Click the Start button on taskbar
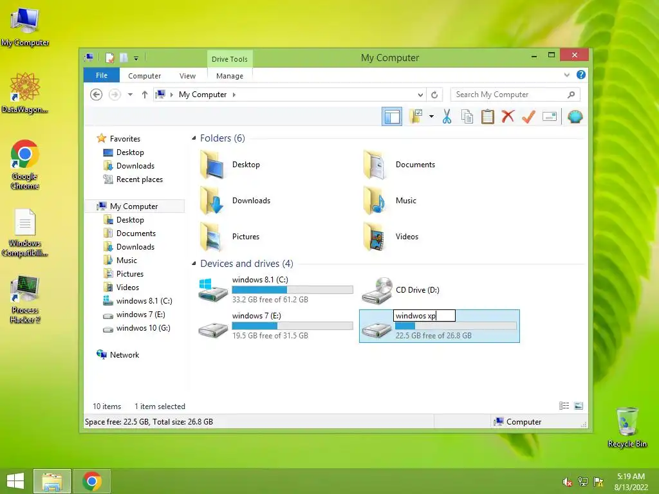659x494 pixels. tap(15, 481)
